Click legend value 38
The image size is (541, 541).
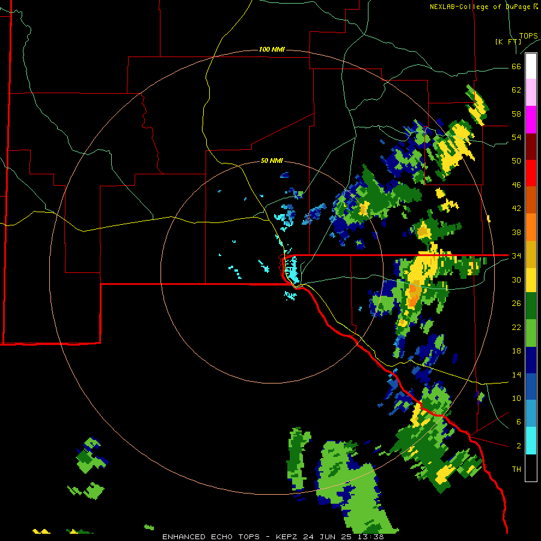(x=516, y=232)
